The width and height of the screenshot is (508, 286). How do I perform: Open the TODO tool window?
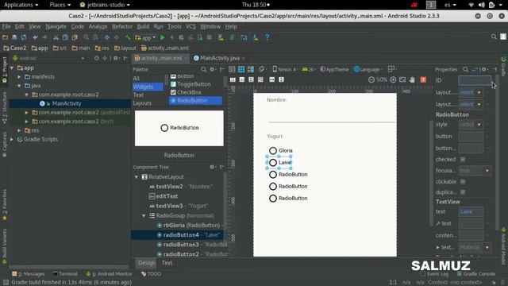[x=152, y=274]
